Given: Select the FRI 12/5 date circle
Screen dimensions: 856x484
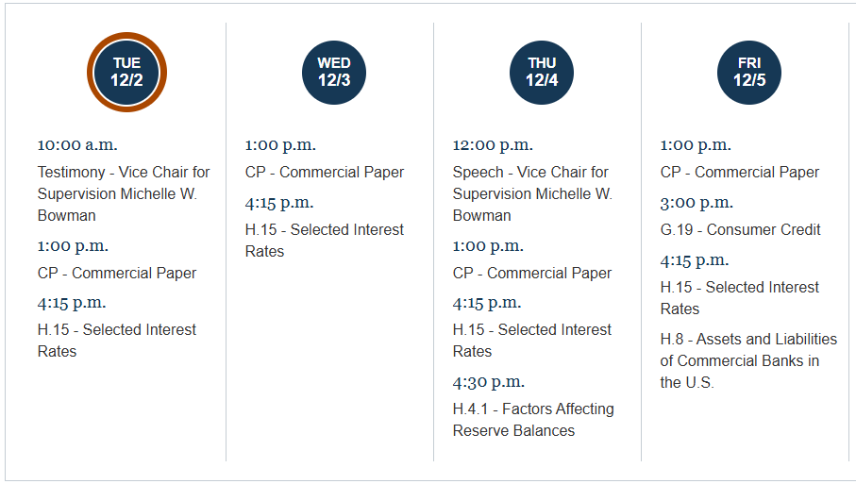Looking at the screenshot, I should [x=749, y=73].
